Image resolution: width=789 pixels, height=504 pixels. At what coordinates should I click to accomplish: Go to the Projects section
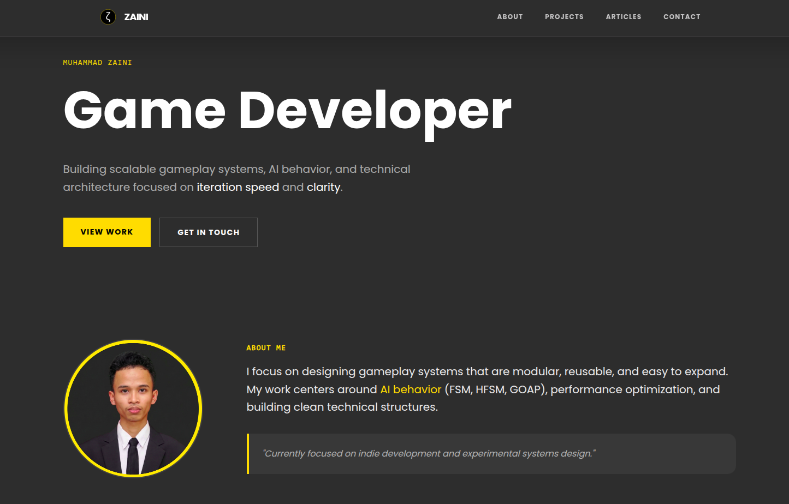564,17
